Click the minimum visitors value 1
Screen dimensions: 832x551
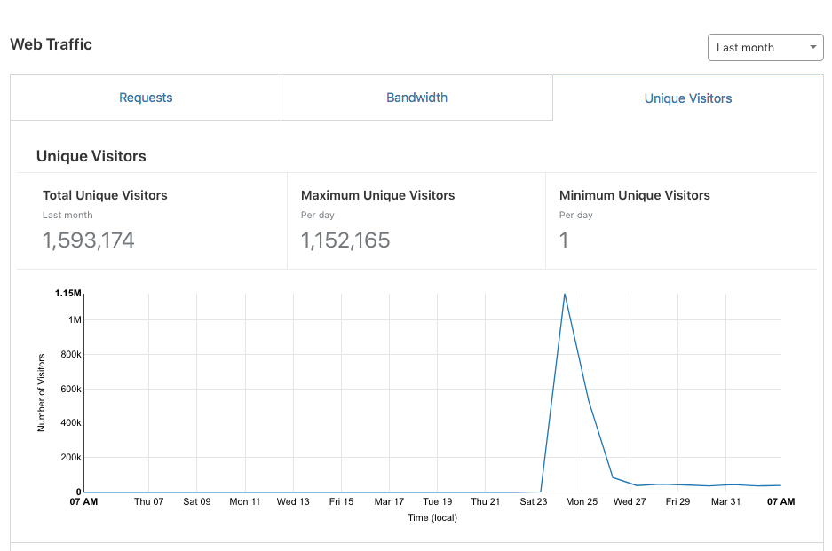[x=564, y=240]
